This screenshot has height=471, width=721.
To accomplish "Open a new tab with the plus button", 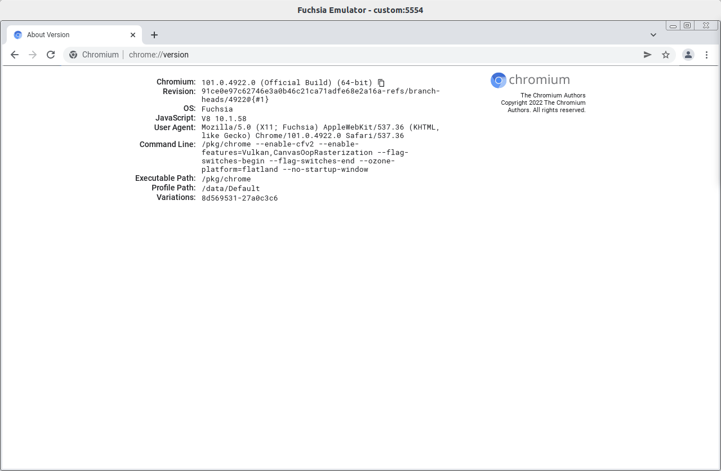I will click(154, 35).
